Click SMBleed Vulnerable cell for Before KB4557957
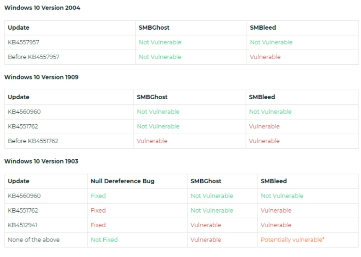This screenshot has height=257, width=361. click(x=265, y=57)
